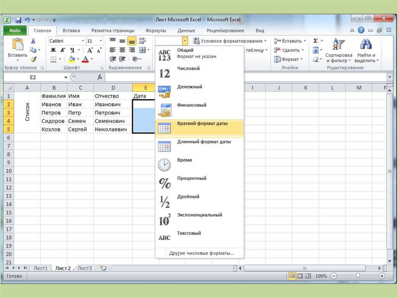Toggle middle vertical alignment button

(x=122, y=41)
